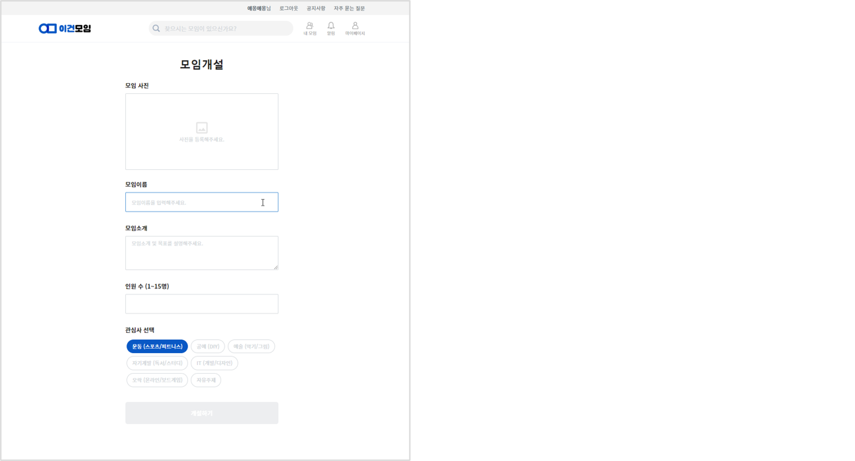Open the 알림 notification bell icon
The height and width of the screenshot is (461, 855).
331,26
